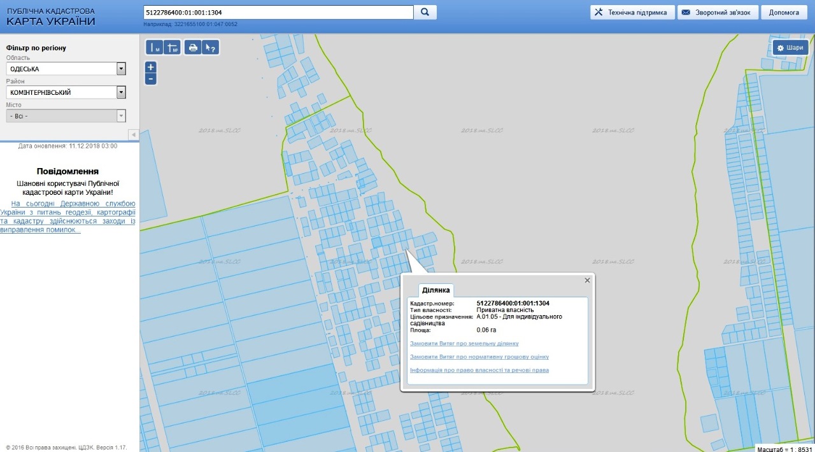Open the print map tool
This screenshot has width=815, height=452.
pos(193,47)
